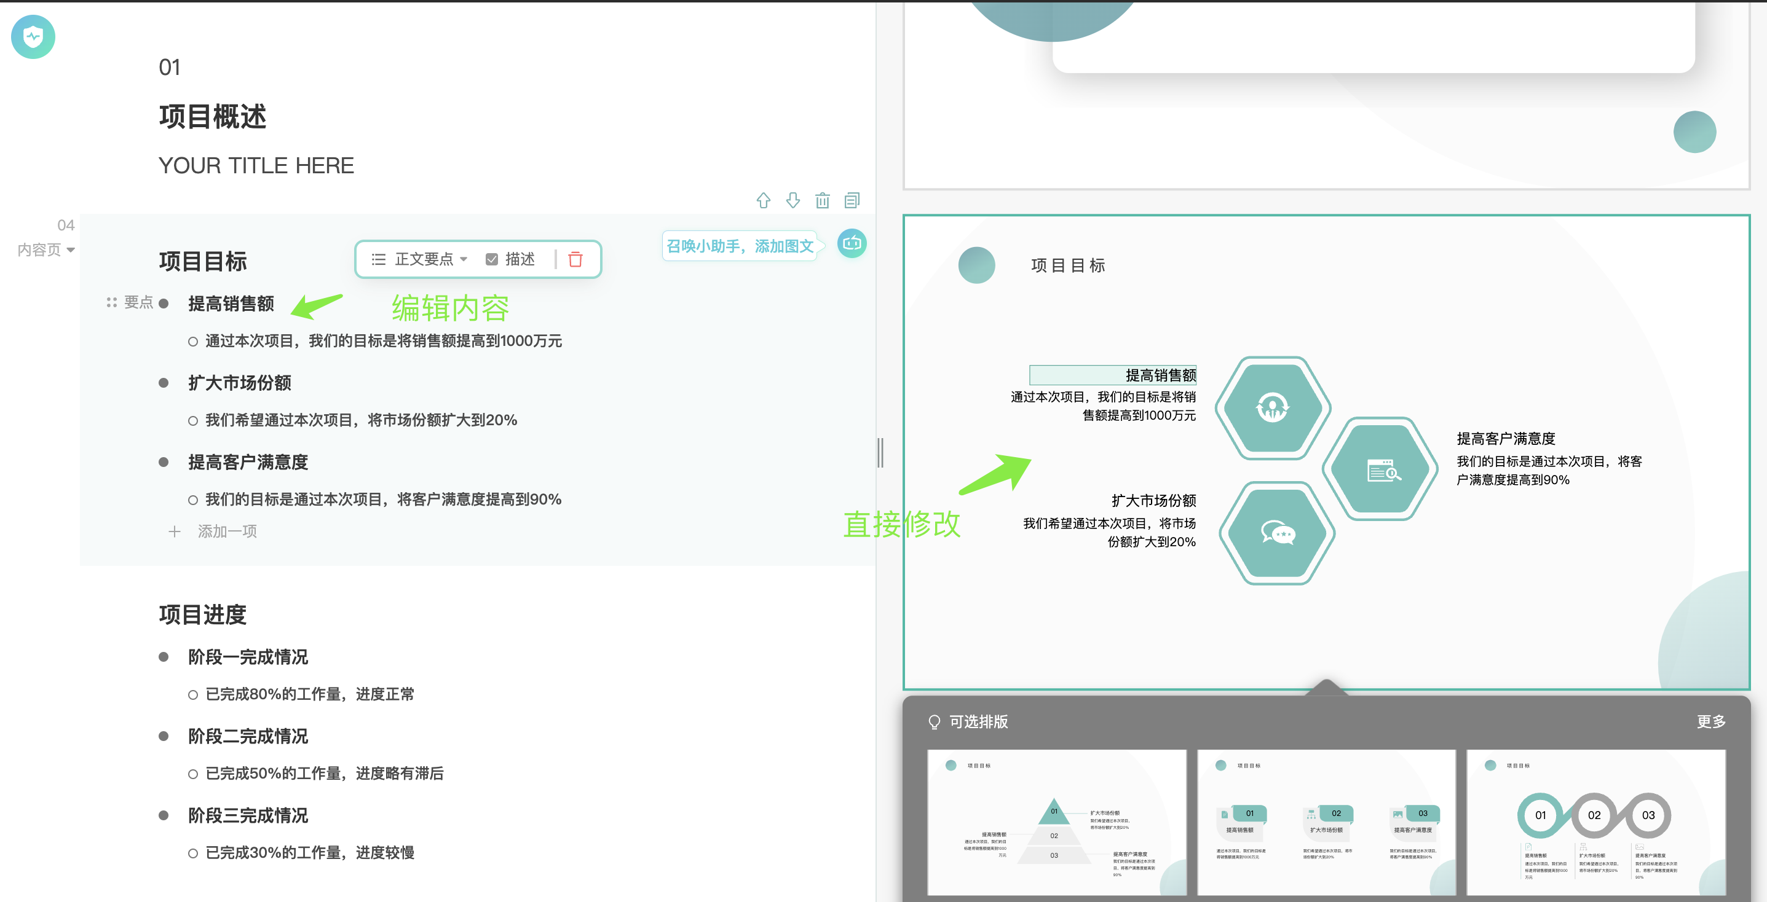Select the hexagon with chat bubble icon
This screenshot has width=1767, height=902.
point(1278,533)
